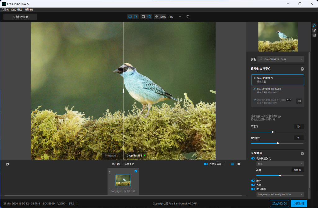Select the blue sparkle processing icon on right edge
Screen dimensions: 318x208
pyautogui.click(x=314, y=25)
